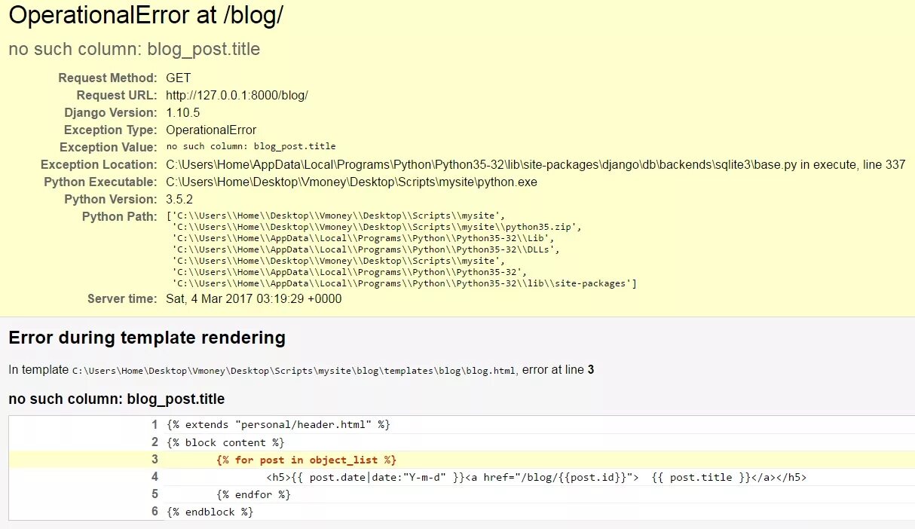
Task: Click the "Error during template rendering" heading
Action: [x=147, y=338]
